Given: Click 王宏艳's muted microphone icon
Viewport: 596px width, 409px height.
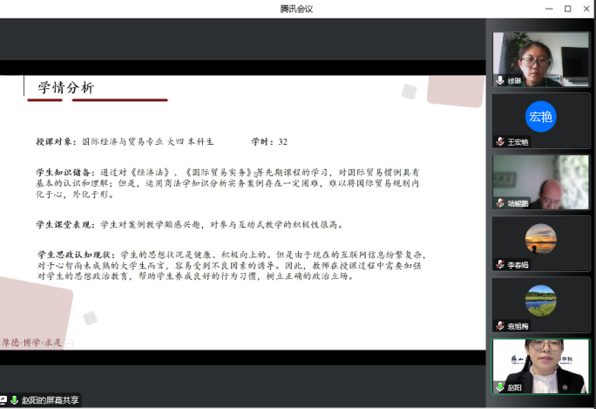Looking at the screenshot, I should (x=500, y=141).
